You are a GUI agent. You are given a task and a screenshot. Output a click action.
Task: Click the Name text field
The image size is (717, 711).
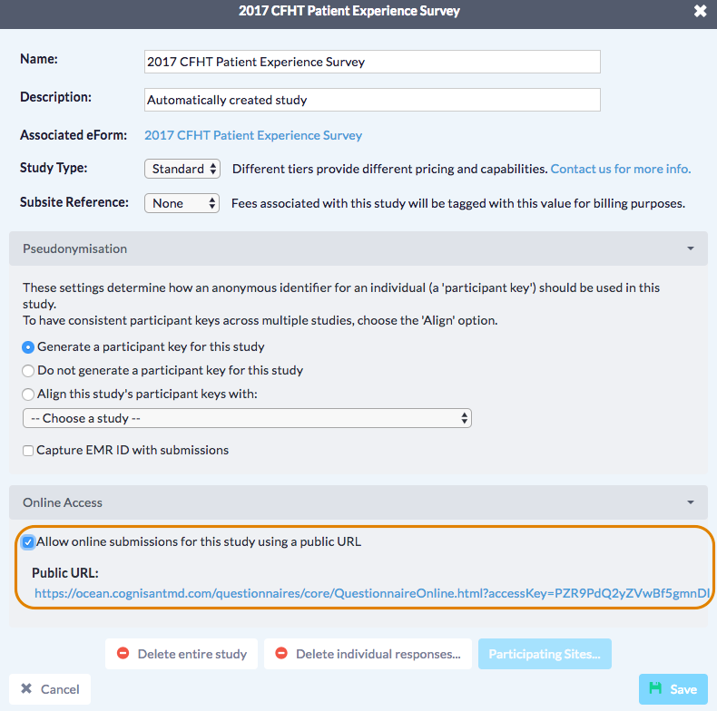(372, 62)
